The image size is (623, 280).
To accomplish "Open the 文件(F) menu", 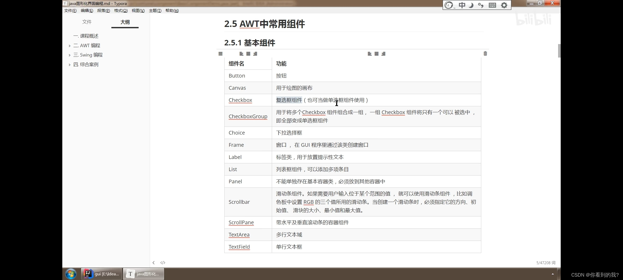I will point(70,11).
